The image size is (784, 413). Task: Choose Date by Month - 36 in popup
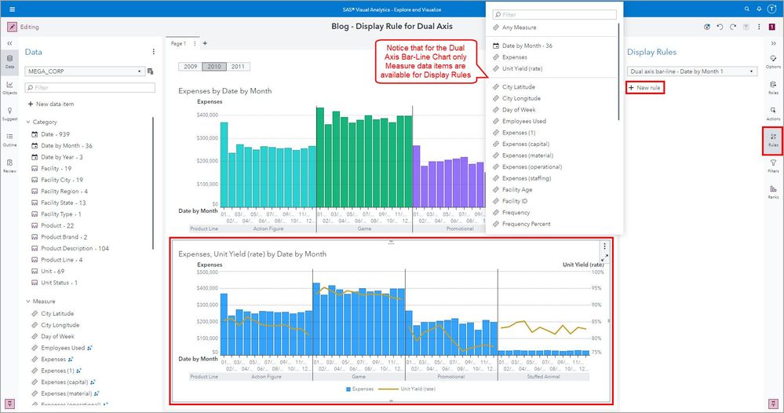tap(523, 46)
